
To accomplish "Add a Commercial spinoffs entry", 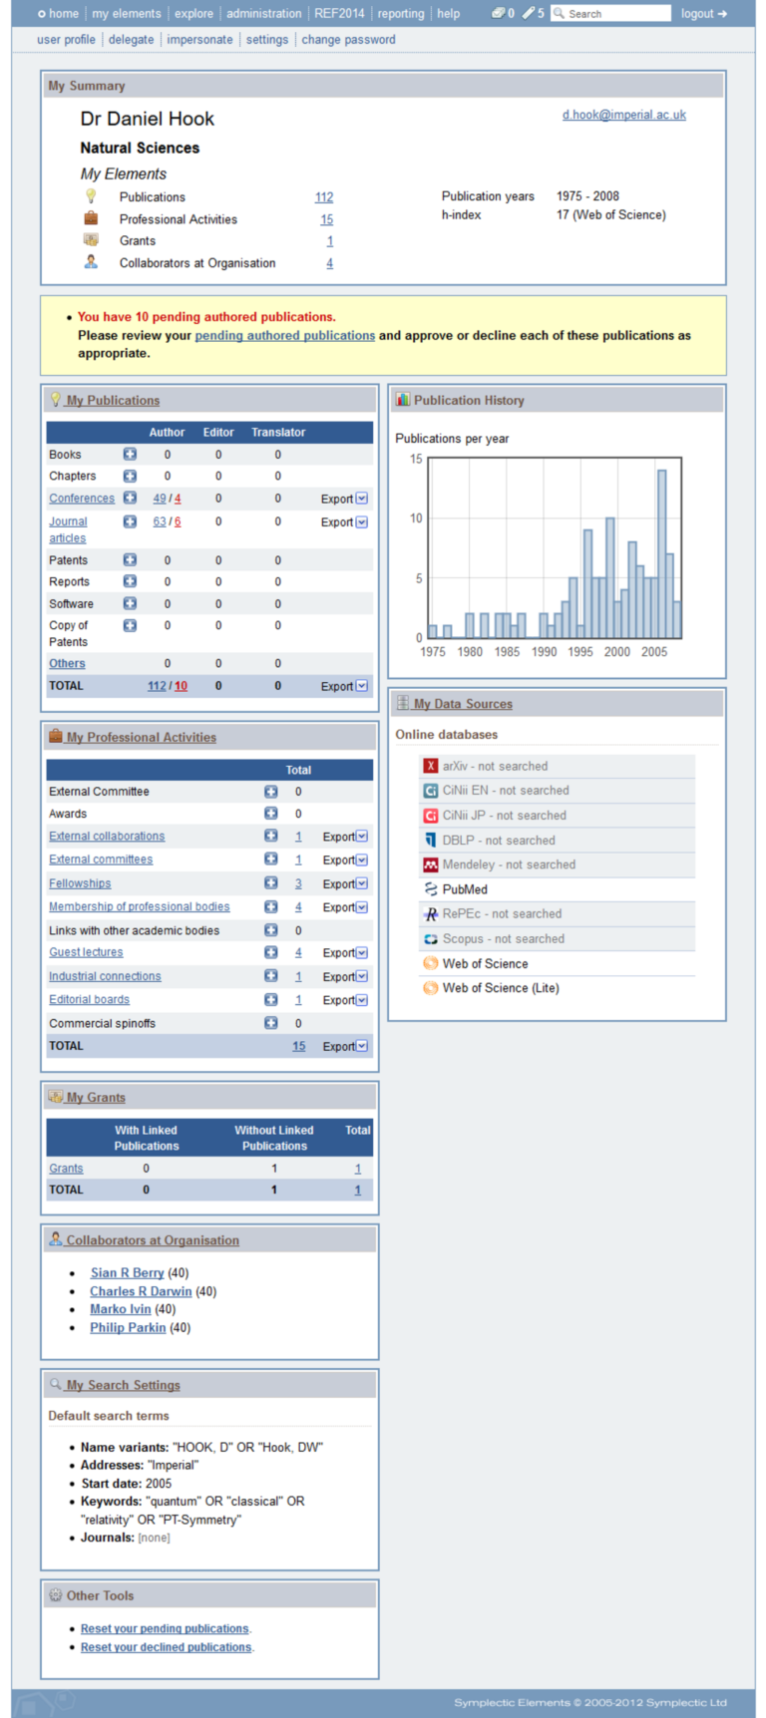I will click(x=270, y=1022).
